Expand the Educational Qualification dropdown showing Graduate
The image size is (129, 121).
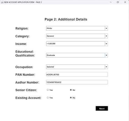77,55
